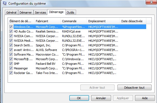Select the Rockstar Ga… row name
Screen dimensions: 157x103
(x=23, y=73)
